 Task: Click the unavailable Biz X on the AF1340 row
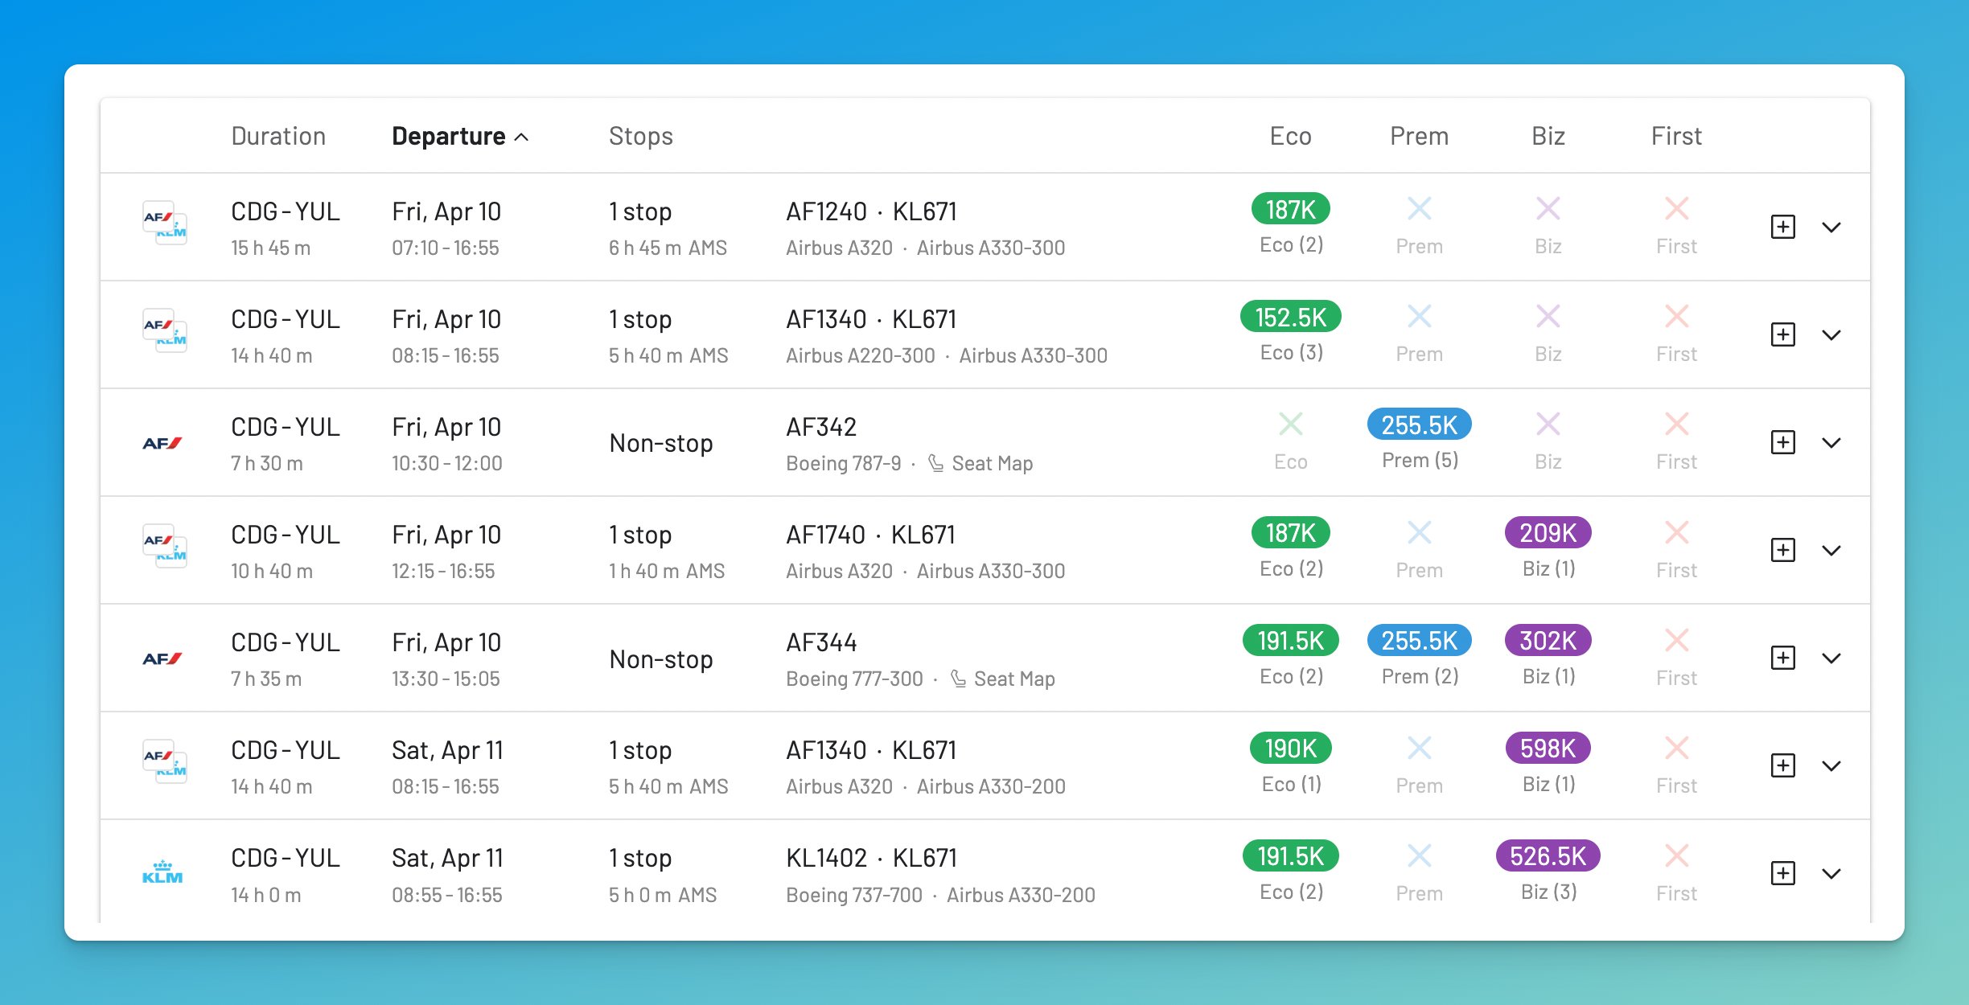click(x=1548, y=317)
